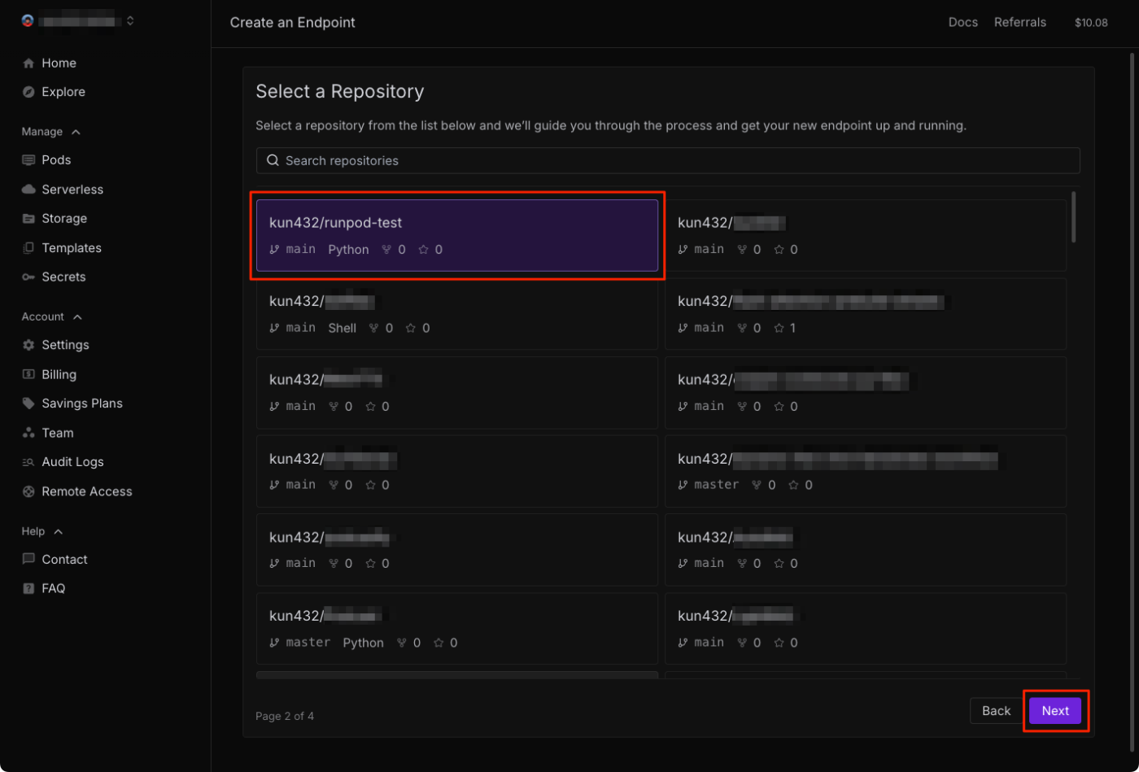Click the 'Create an Endpoint' title
This screenshot has width=1139, height=772.
[293, 23]
